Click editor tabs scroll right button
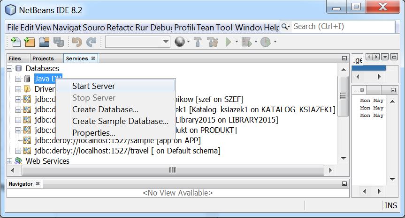This screenshot has height=218, width=405. (x=376, y=57)
